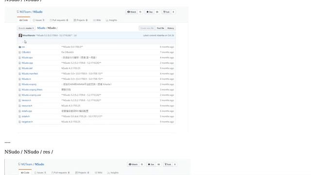The height and width of the screenshot is (175, 311).
Task: Open the stdafx.h file link
Action: click(26, 117)
